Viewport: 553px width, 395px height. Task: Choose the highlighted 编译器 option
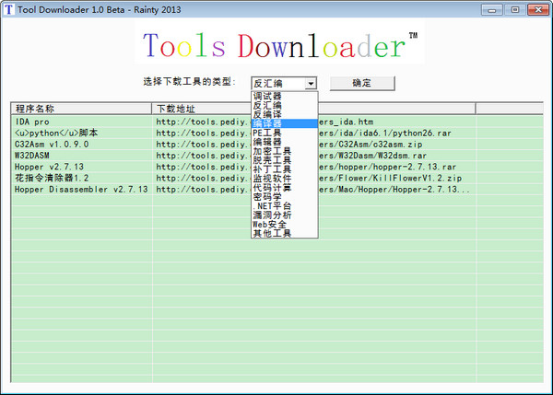pos(267,123)
